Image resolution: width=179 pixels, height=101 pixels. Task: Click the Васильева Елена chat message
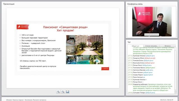[x=141, y=63]
